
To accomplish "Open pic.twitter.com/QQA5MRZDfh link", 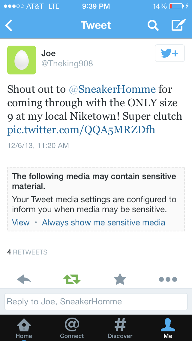I will tap(81, 130).
